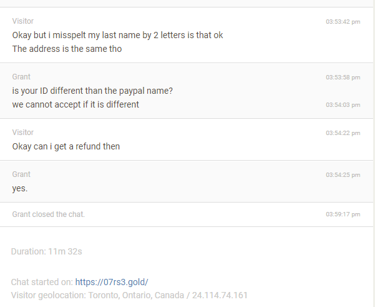
Task: Click the Grant name above 'yes.' reply
Action: 21,174
